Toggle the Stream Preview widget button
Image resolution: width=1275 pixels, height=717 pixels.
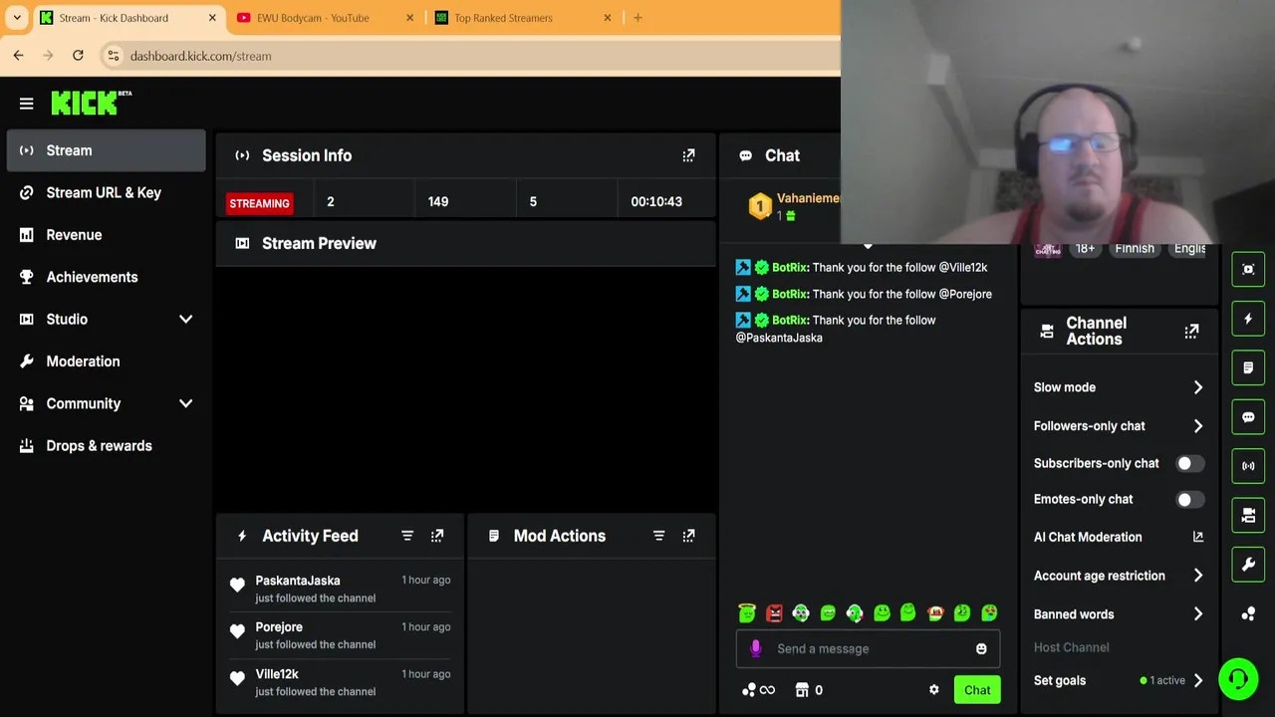tap(1248, 269)
